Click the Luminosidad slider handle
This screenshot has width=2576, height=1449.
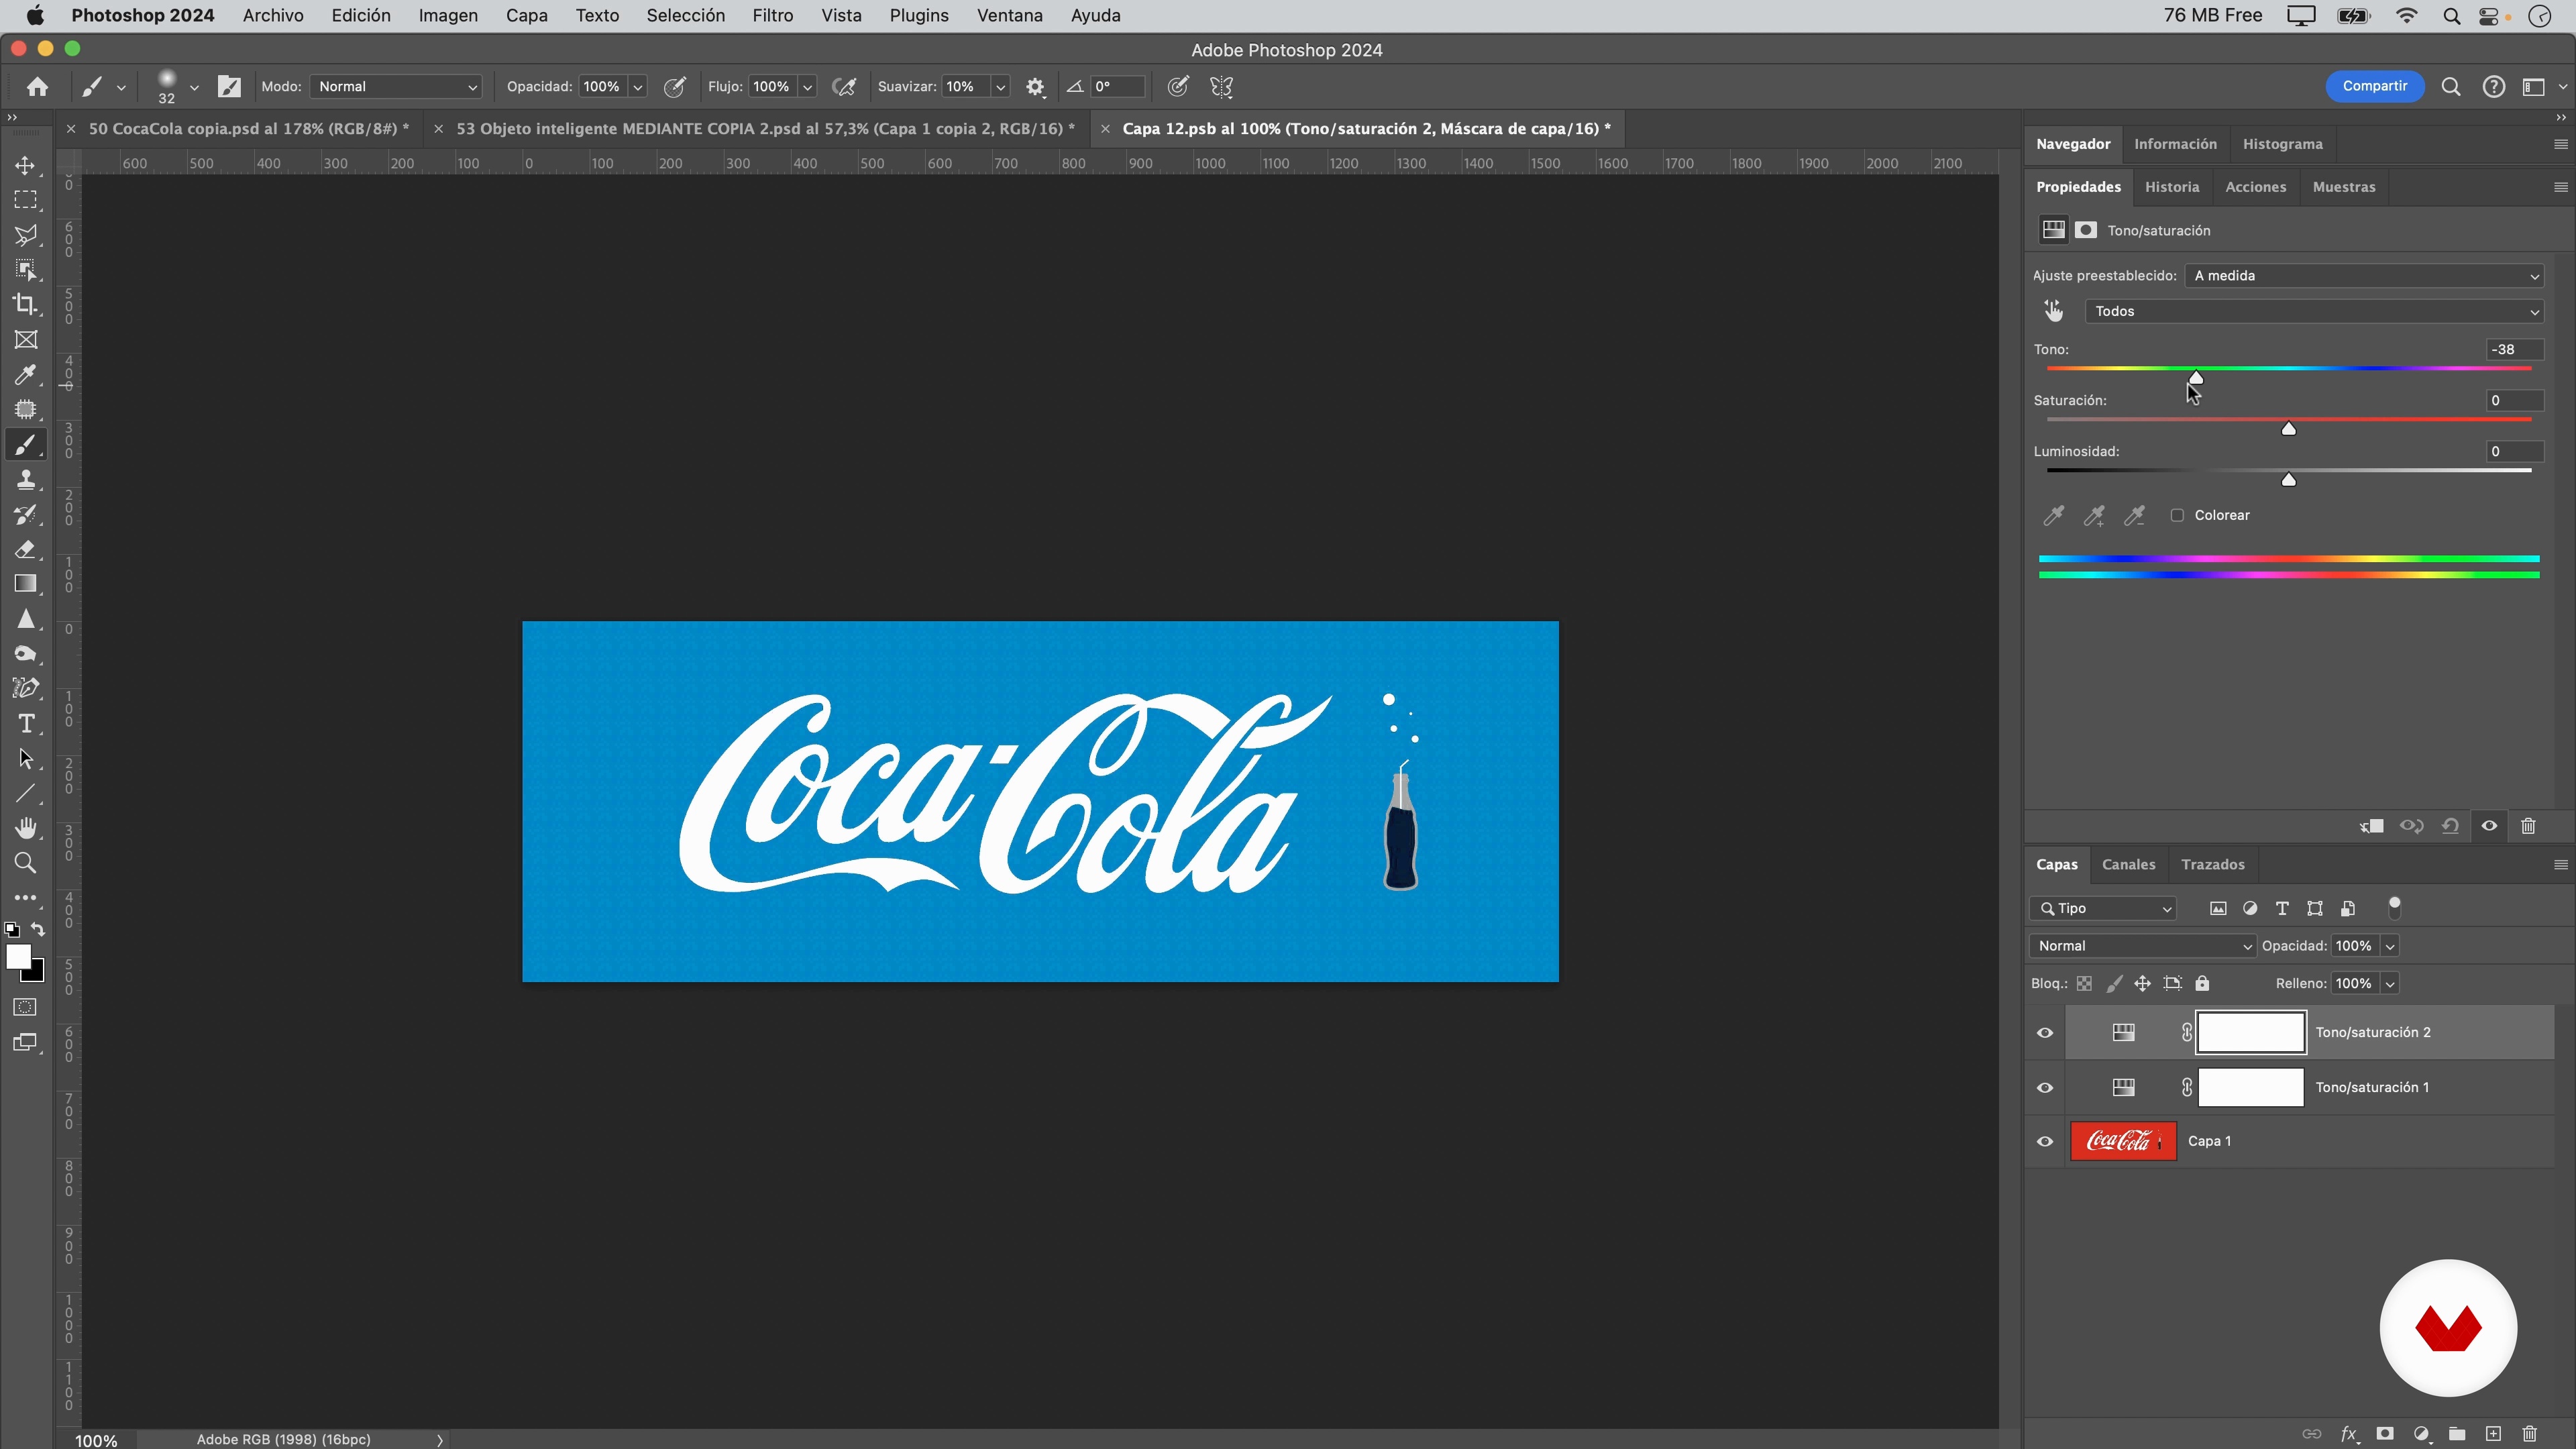(2288, 480)
